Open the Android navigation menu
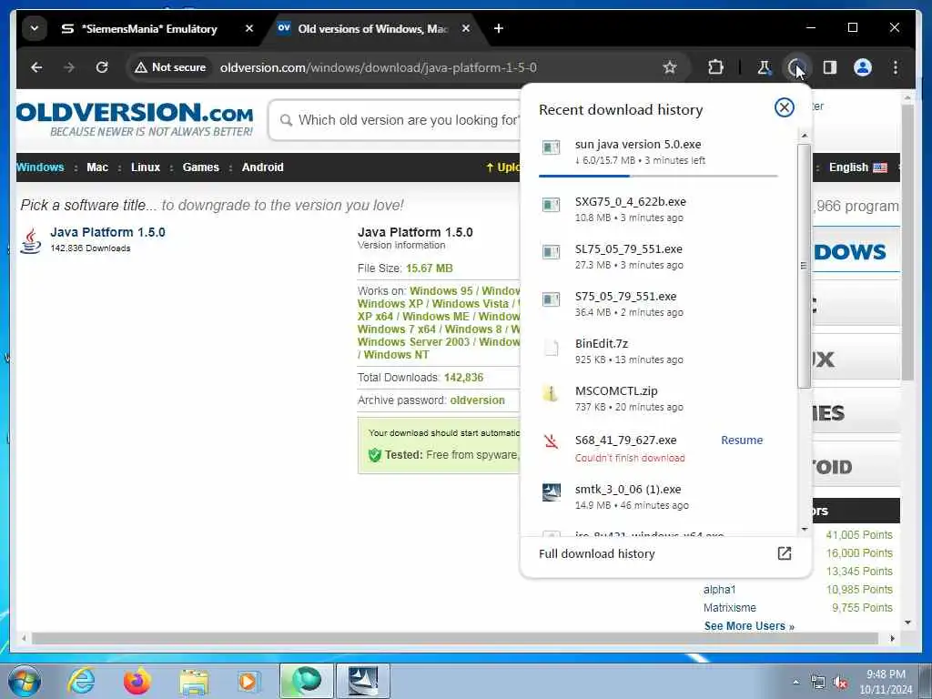 [263, 167]
